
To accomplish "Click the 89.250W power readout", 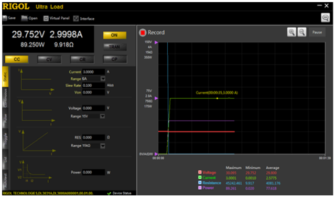I will (x=32, y=44).
